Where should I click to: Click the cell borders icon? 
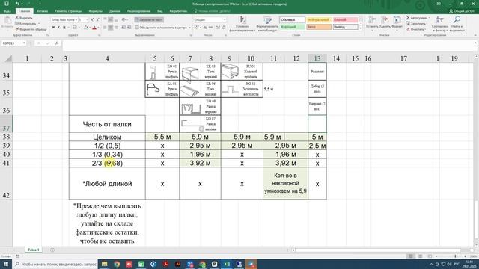click(75, 28)
